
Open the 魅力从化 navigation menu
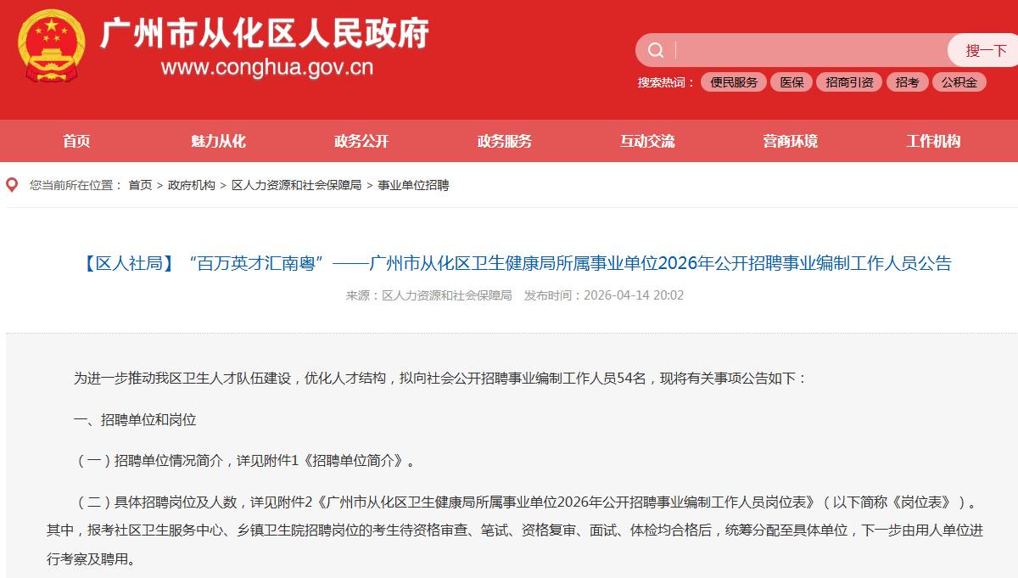click(x=220, y=141)
